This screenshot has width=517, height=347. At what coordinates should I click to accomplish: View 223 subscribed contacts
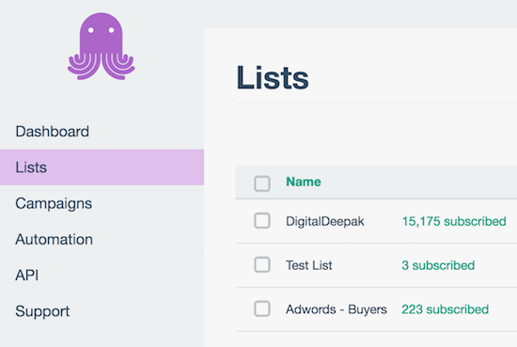pos(446,309)
